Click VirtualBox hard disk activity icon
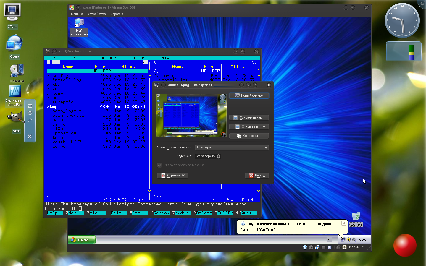The height and width of the screenshot is (266, 426). click(305, 247)
